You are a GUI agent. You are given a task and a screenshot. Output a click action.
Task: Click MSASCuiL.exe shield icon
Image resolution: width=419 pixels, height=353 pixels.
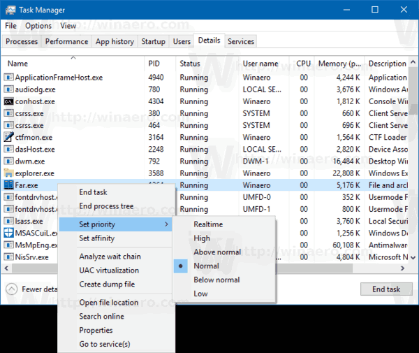point(8,233)
